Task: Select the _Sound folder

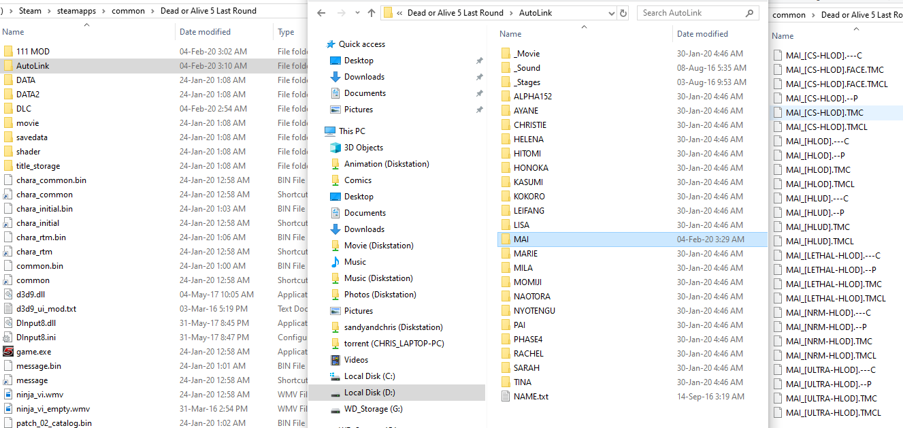Action: tap(527, 68)
